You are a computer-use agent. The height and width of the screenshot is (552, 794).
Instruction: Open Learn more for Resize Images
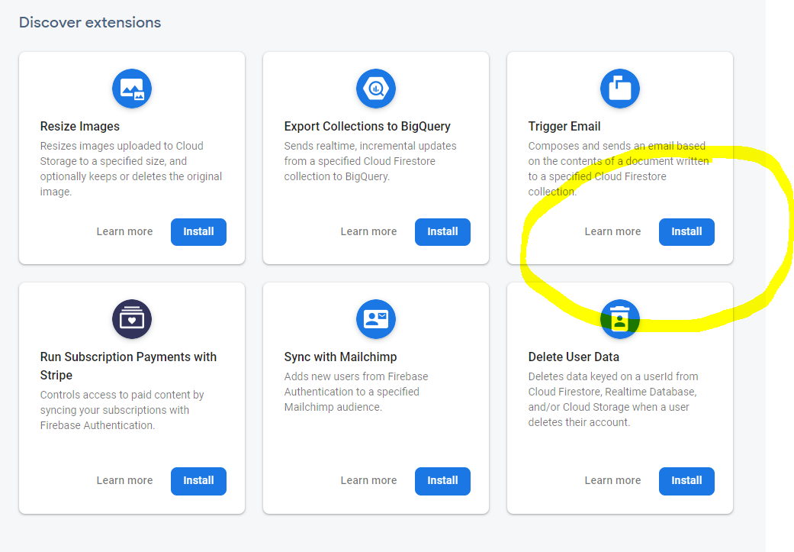coord(124,232)
